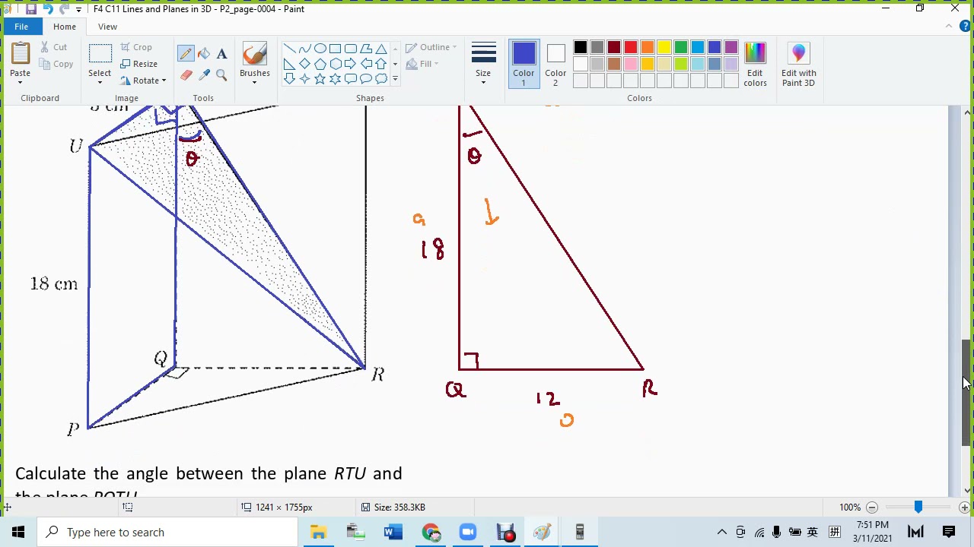The image size is (974, 547).
Task: Open Zoom app from taskbar
Action: click(467, 532)
